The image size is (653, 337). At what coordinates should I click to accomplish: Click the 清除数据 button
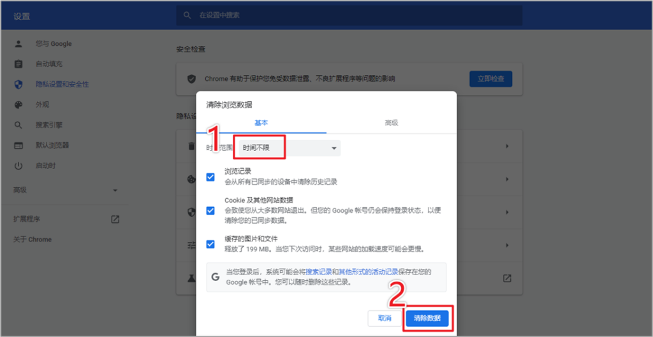[427, 317]
